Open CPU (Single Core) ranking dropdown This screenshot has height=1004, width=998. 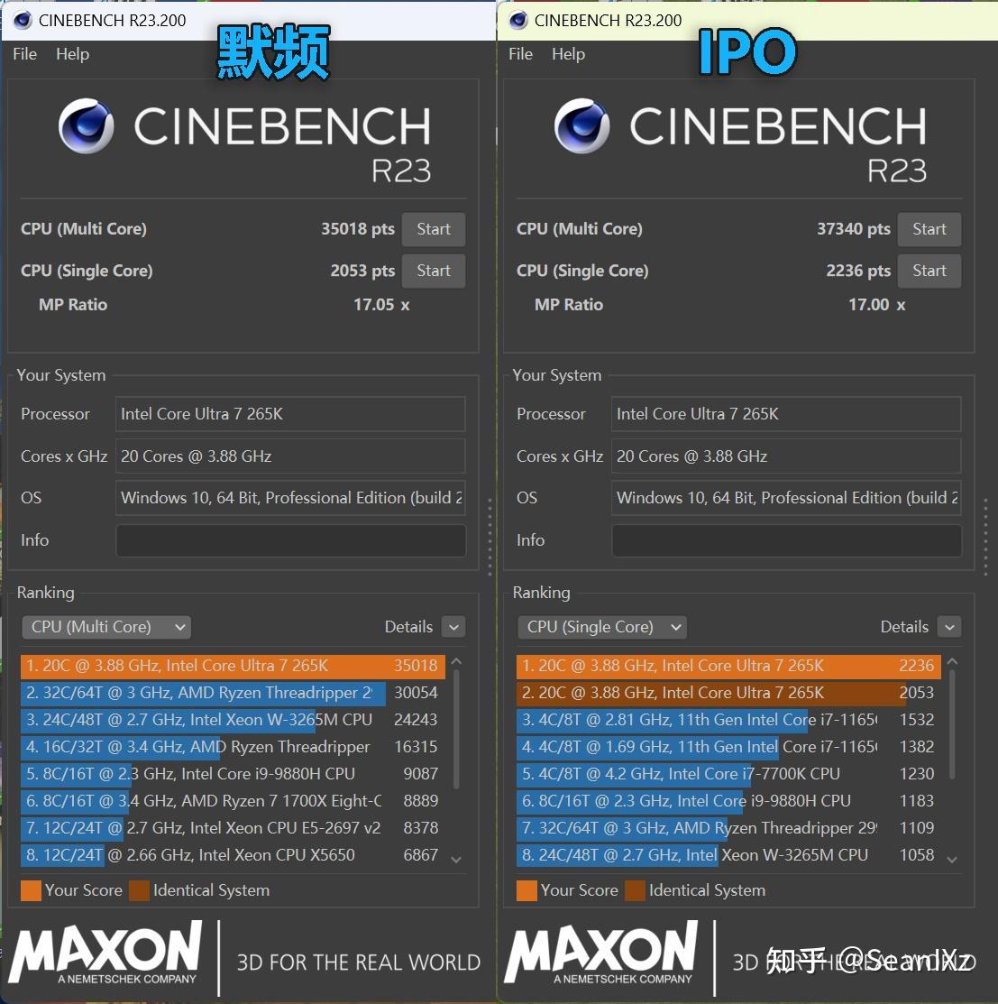tap(602, 627)
